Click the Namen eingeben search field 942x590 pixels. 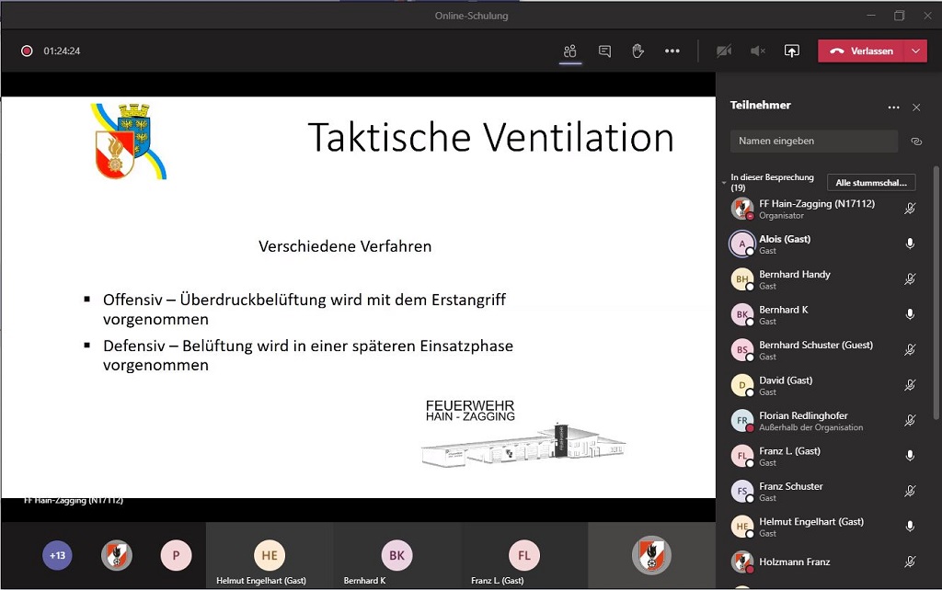814,141
